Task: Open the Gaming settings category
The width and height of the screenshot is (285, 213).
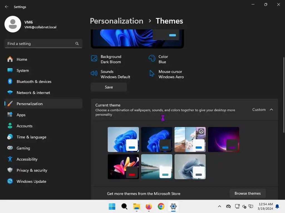Action: [x=43, y=148]
